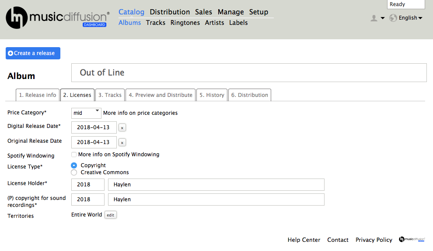Edit the Territories setting

coord(111,215)
